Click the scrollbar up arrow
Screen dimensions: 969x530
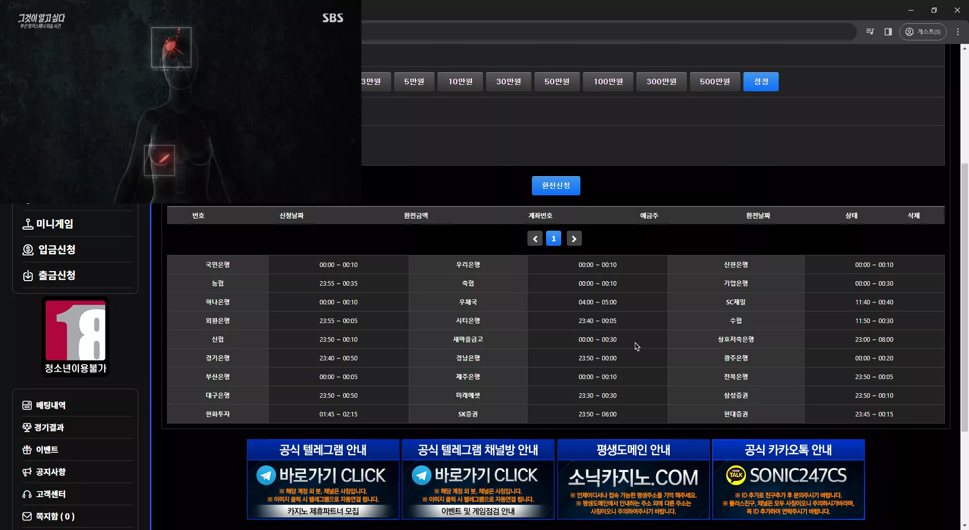point(964,48)
